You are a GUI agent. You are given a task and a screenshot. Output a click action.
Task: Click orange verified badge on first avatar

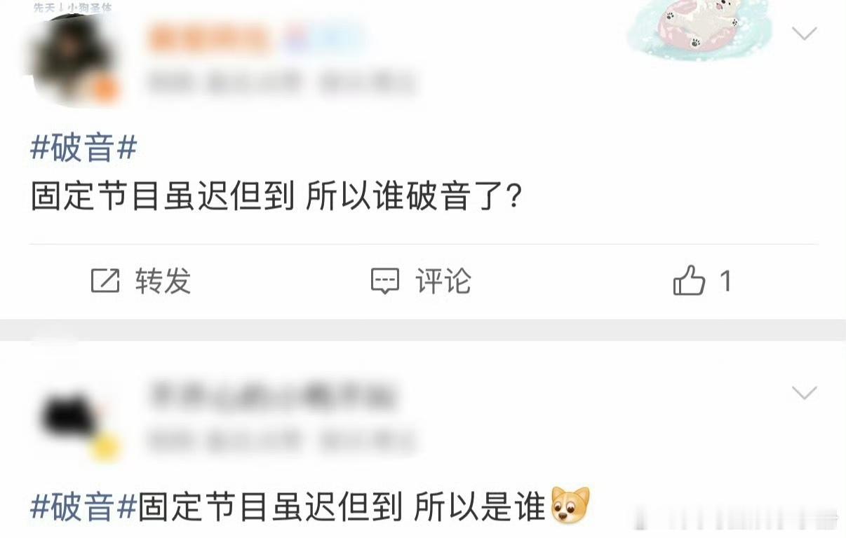click(x=105, y=90)
